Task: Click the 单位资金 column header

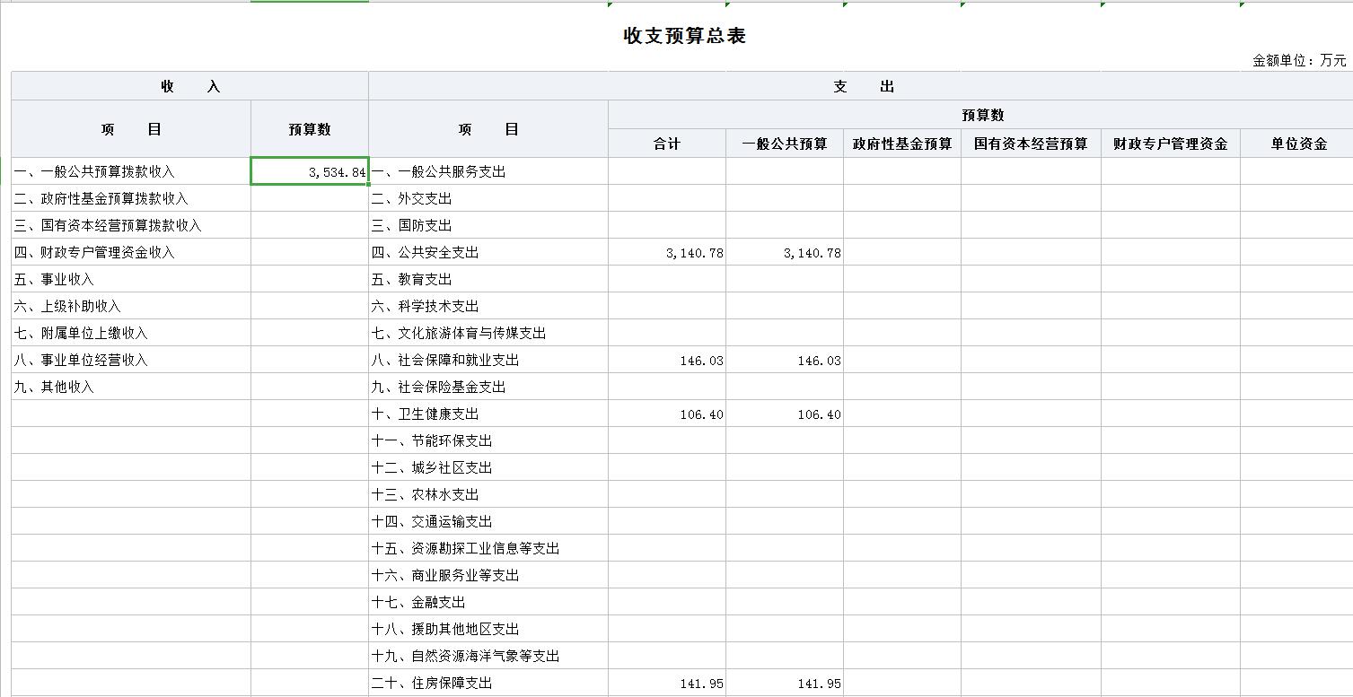Action: [x=1298, y=144]
